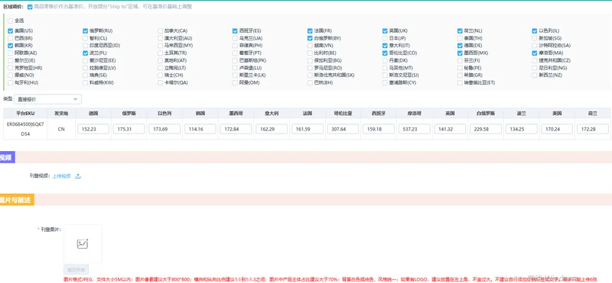Check the 沙特阿拉伯(SA) region
The width and height of the screenshot is (612, 283).
click(535, 46)
